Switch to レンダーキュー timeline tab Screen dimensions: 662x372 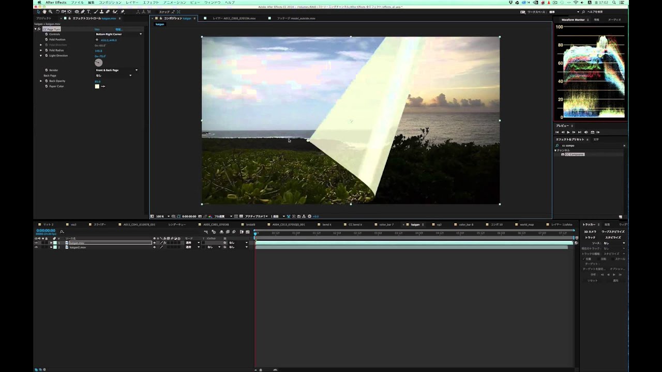pos(177,225)
